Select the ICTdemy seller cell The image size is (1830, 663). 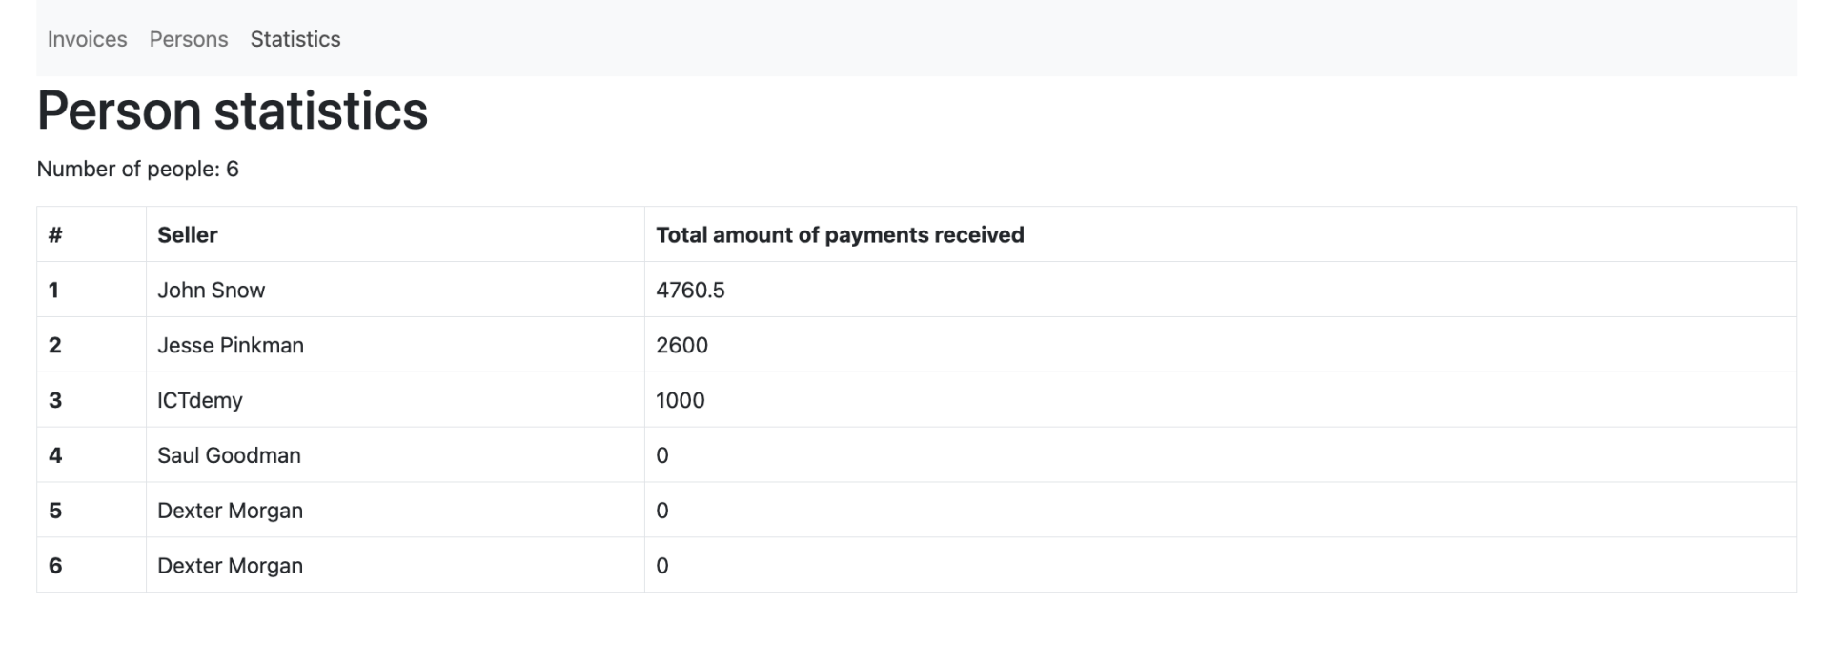(200, 401)
